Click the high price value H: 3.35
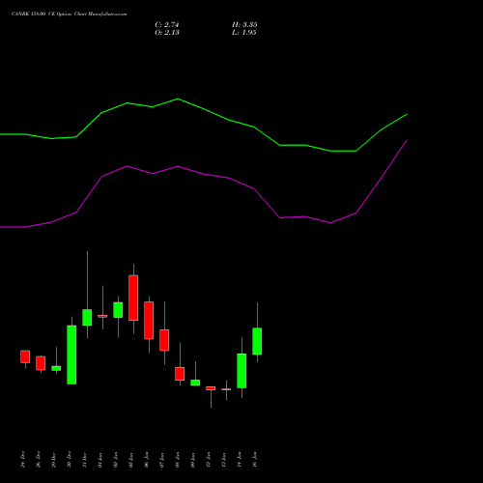This screenshot has width=483, height=483. [244, 25]
